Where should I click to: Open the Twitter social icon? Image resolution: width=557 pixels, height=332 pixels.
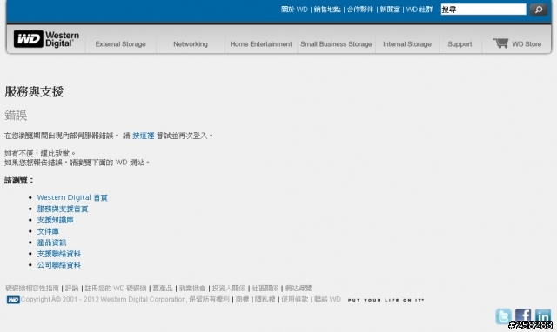coord(503,316)
